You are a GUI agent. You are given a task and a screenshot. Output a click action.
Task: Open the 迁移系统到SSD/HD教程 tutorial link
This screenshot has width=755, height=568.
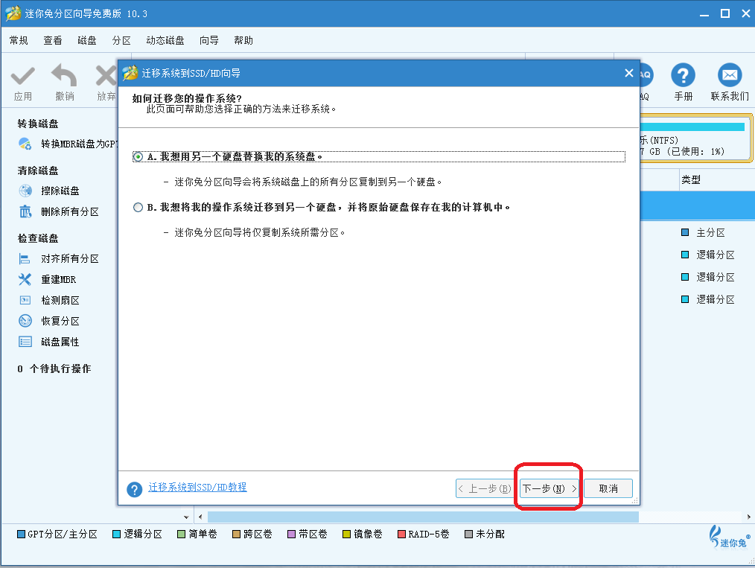point(197,487)
